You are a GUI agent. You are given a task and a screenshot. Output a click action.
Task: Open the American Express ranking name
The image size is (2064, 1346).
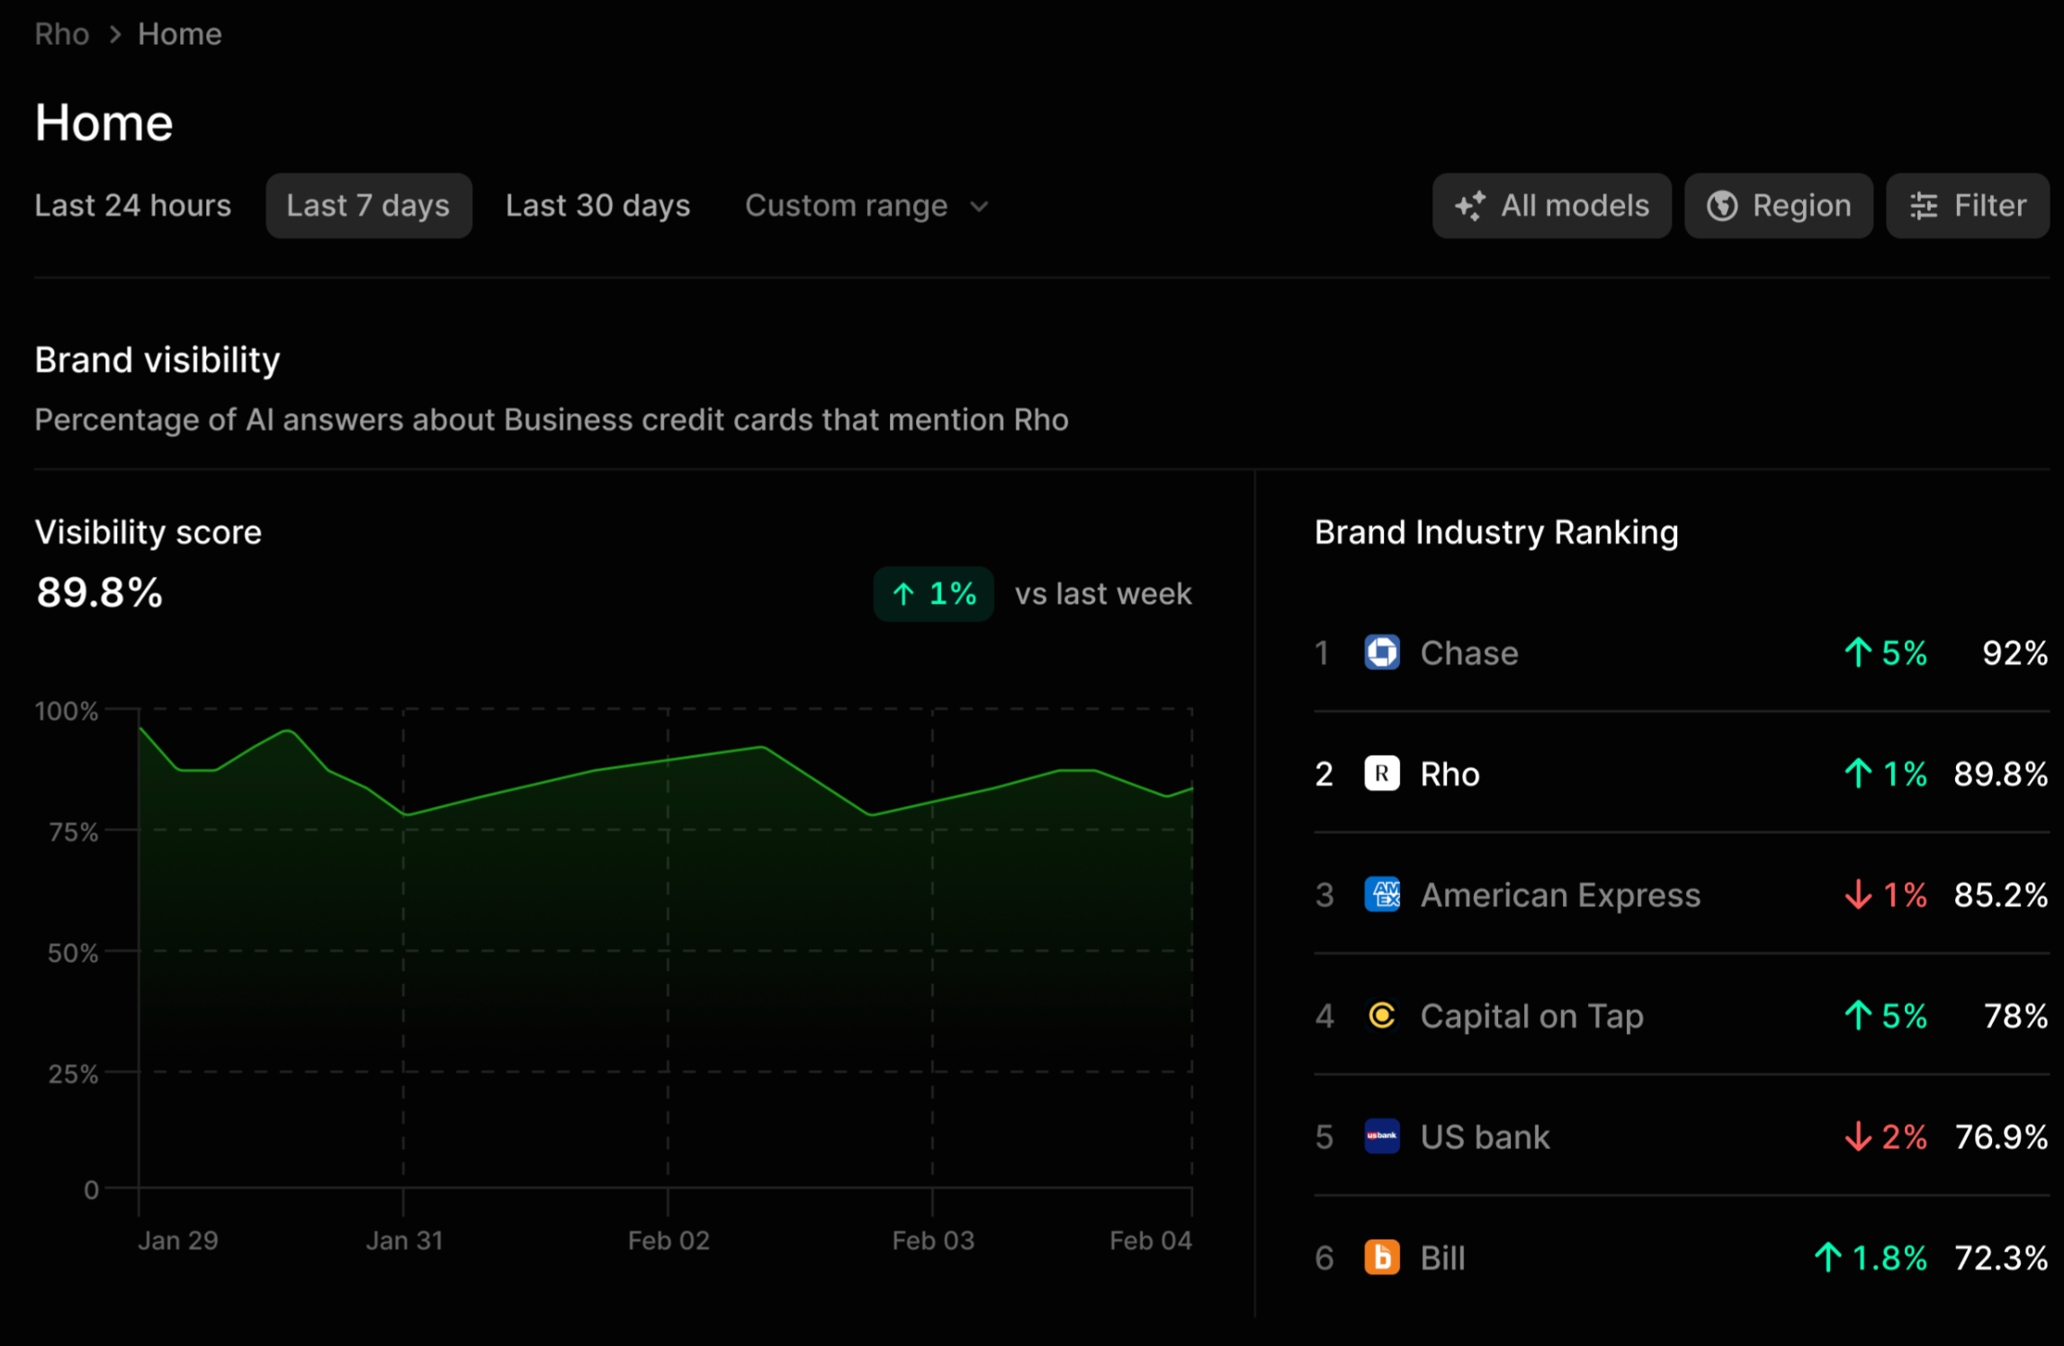click(x=1560, y=894)
